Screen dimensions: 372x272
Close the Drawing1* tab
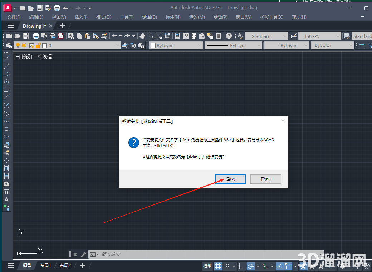tap(51, 26)
